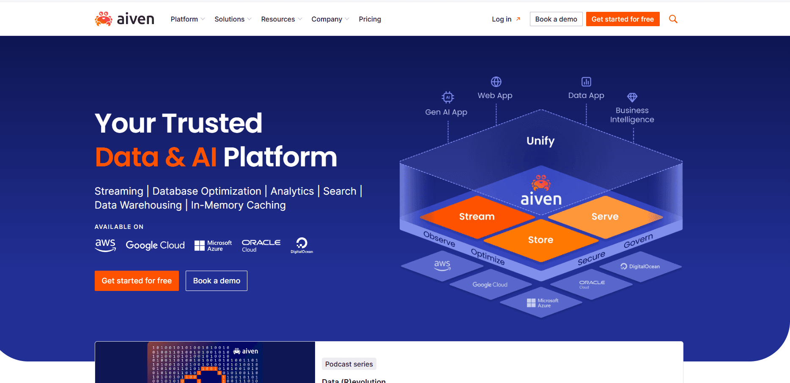Click the hero Book a demo button
Screen dimensions: 790x383
click(x=217, y=281)
